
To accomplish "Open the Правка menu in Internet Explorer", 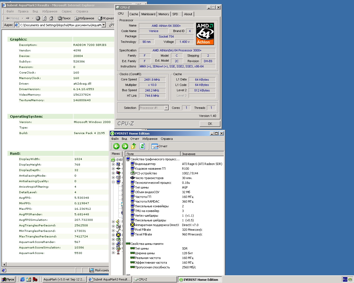I will pos(23,11).
